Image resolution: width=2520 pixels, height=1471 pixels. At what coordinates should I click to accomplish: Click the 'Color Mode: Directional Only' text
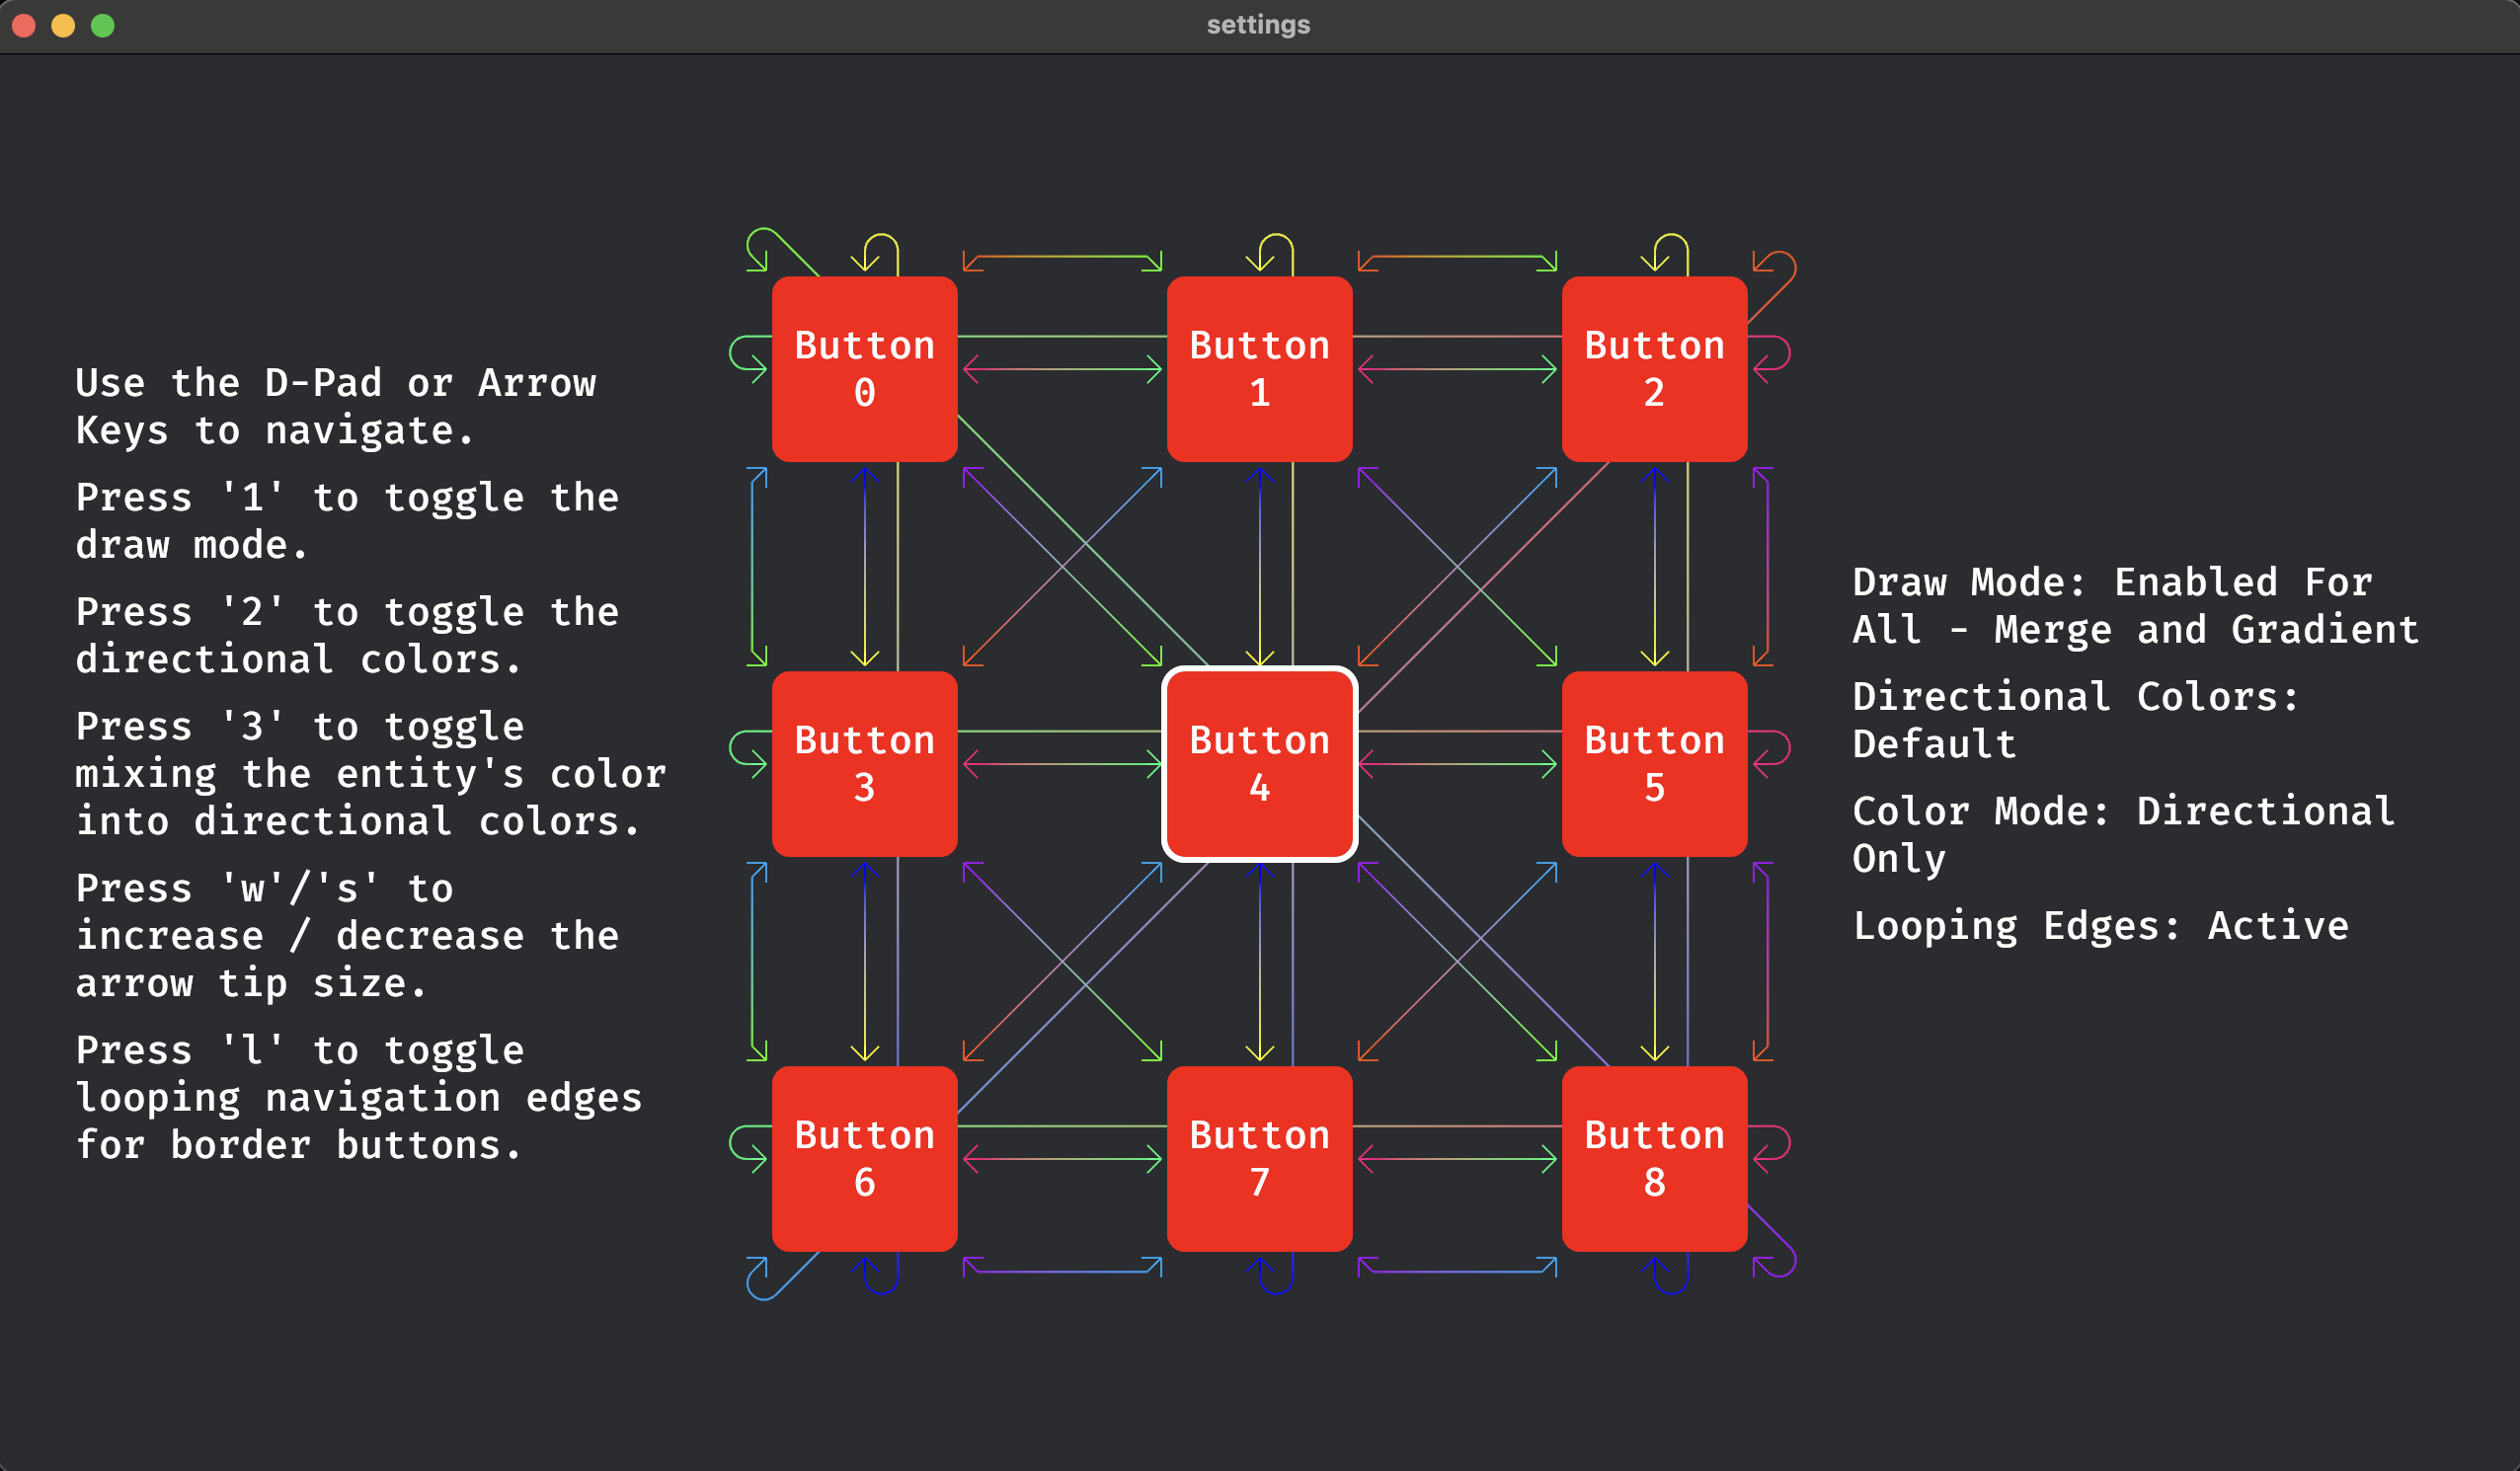click(2123, 835)
